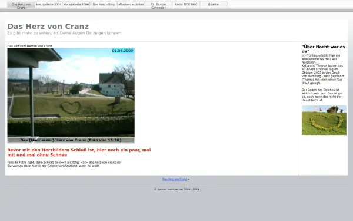Screen dimensions: 353x221
Task: Go to the 'Radio TIDE 96.0' tab
Action: (186, 4)
